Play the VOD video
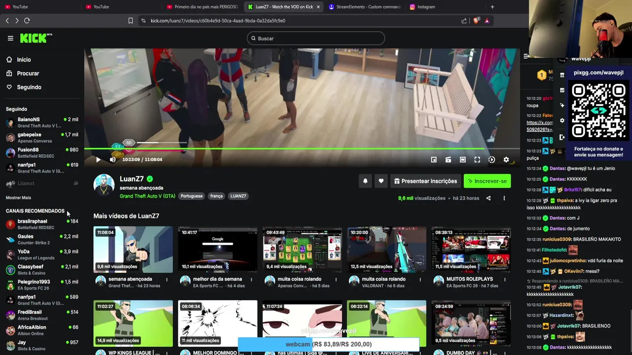The width and height of the screenshot is (632, 355). coord(98,159)
